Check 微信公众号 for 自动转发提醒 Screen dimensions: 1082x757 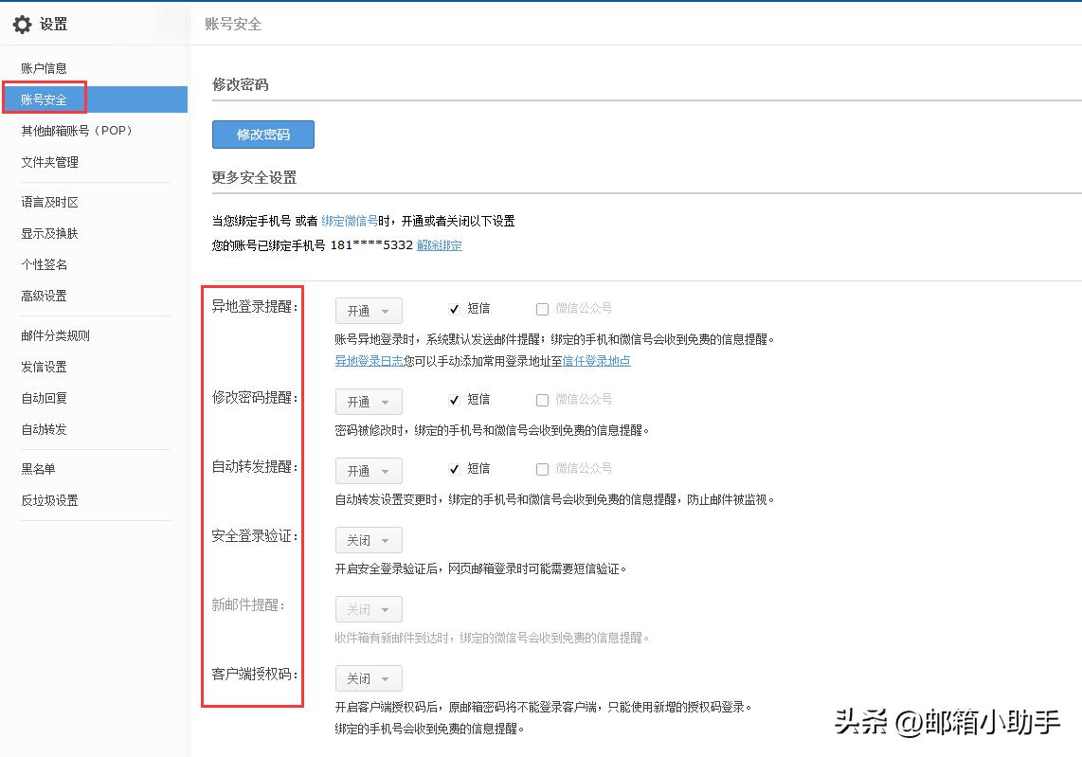point(541,468)
